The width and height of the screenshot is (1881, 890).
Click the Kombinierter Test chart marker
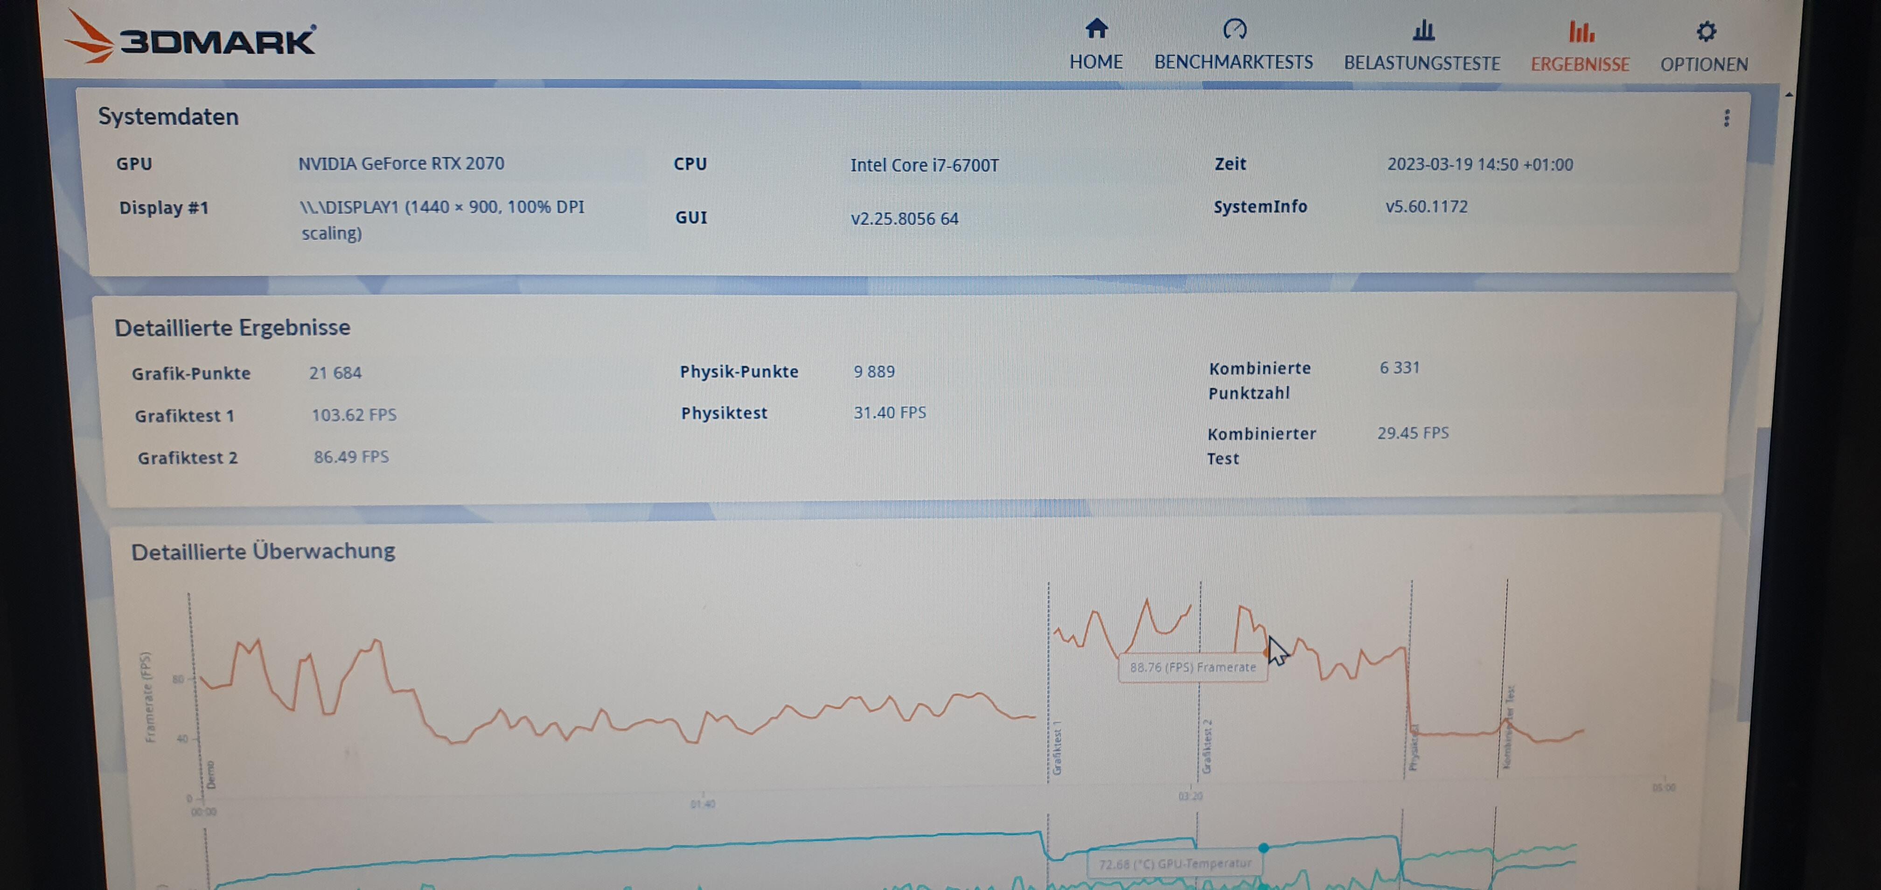[1509, 726]
